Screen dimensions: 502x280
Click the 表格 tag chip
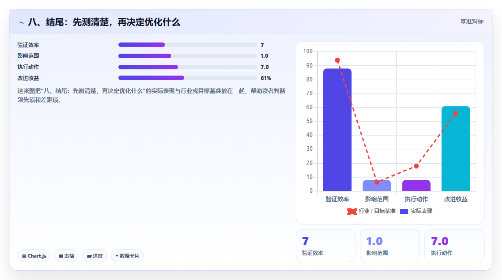[x=66, y=256]
